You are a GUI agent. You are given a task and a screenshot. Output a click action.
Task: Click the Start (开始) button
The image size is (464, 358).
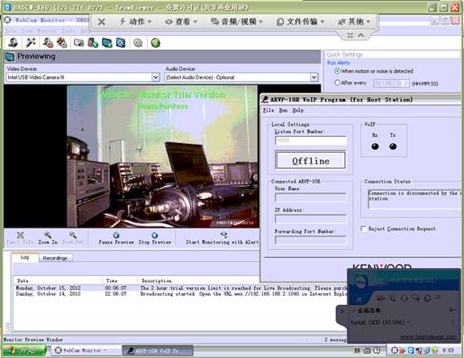click(23, 350)
